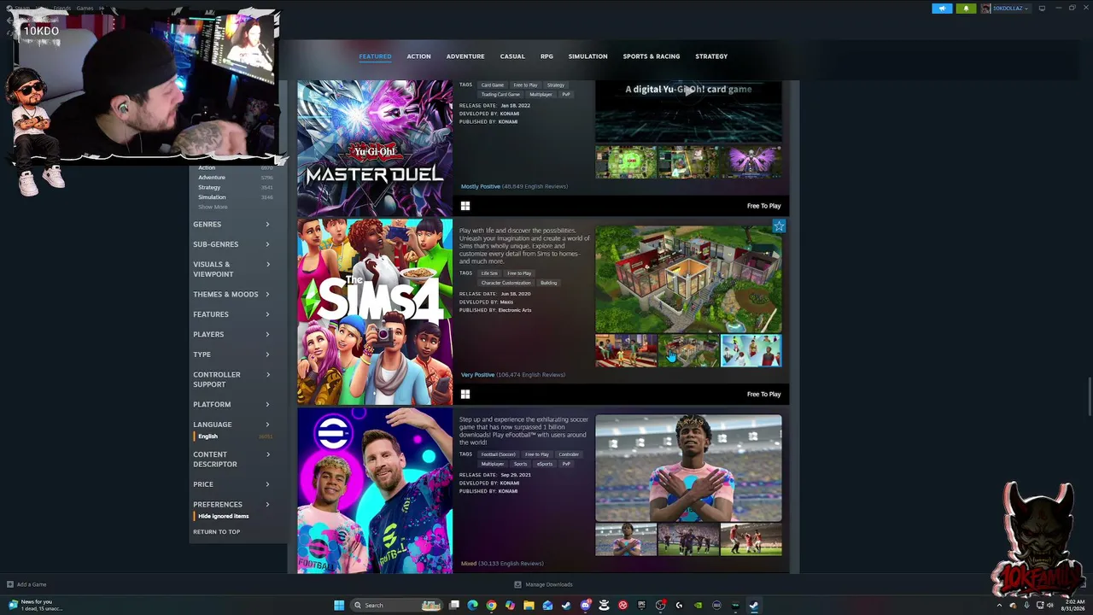Open Steam notifications bell
The image size is (1093, 615).
click(x=966, y=9)
